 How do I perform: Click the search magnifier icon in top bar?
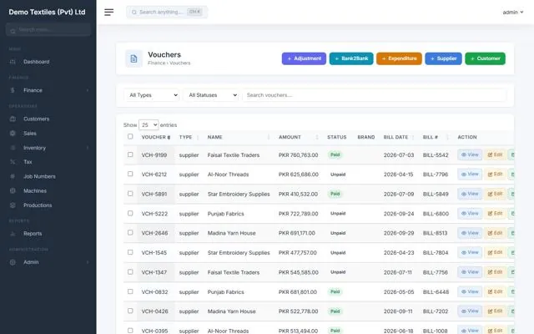(x=134, y=13)
